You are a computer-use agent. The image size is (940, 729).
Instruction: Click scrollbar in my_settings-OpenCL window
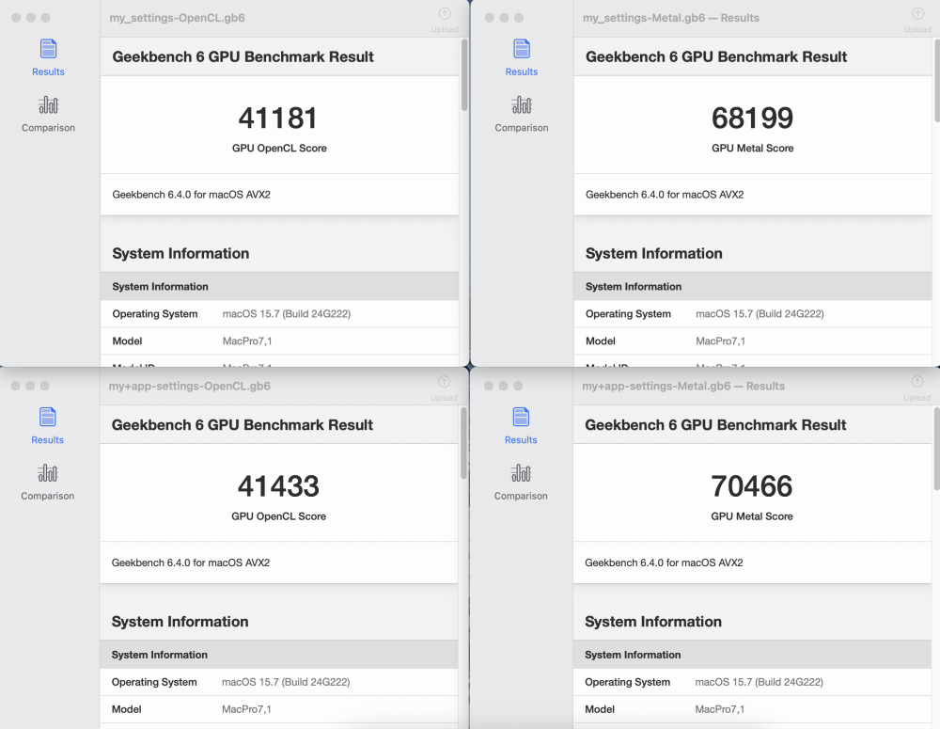[x=464, y=75]
